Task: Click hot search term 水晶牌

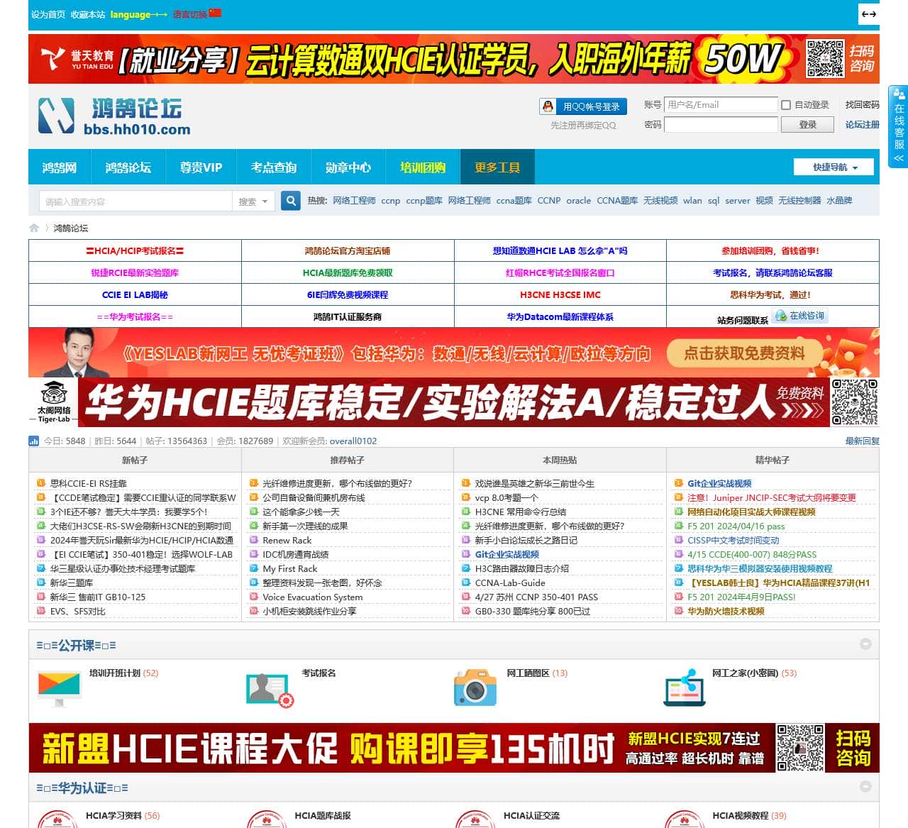Action: (x=839, y=201)
